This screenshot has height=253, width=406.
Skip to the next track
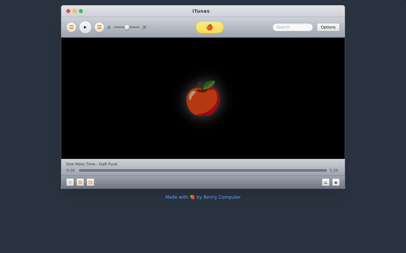[99, 27]
